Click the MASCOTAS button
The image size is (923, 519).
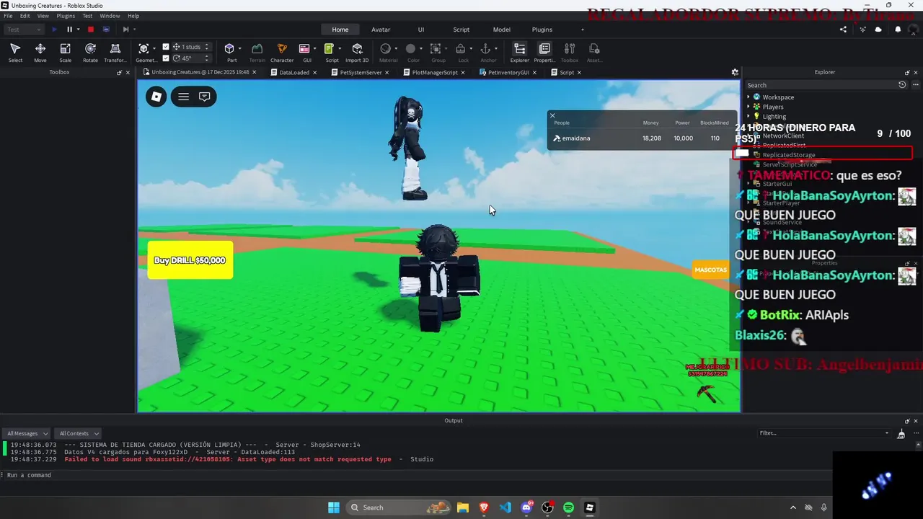[x=710, y=270]
